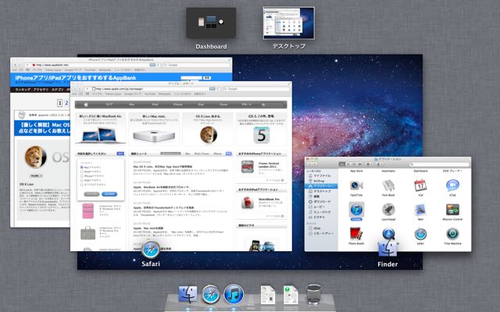Open the Finder action gear menu
Viewport: 500px width, 312px height.
pyautogui.click(x=369, y=165)
